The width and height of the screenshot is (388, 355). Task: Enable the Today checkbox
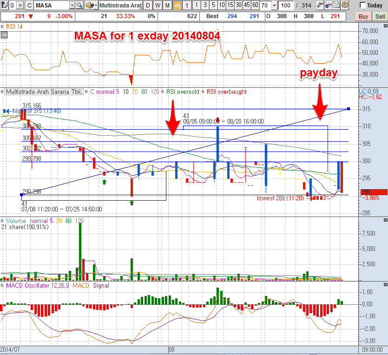362,5
